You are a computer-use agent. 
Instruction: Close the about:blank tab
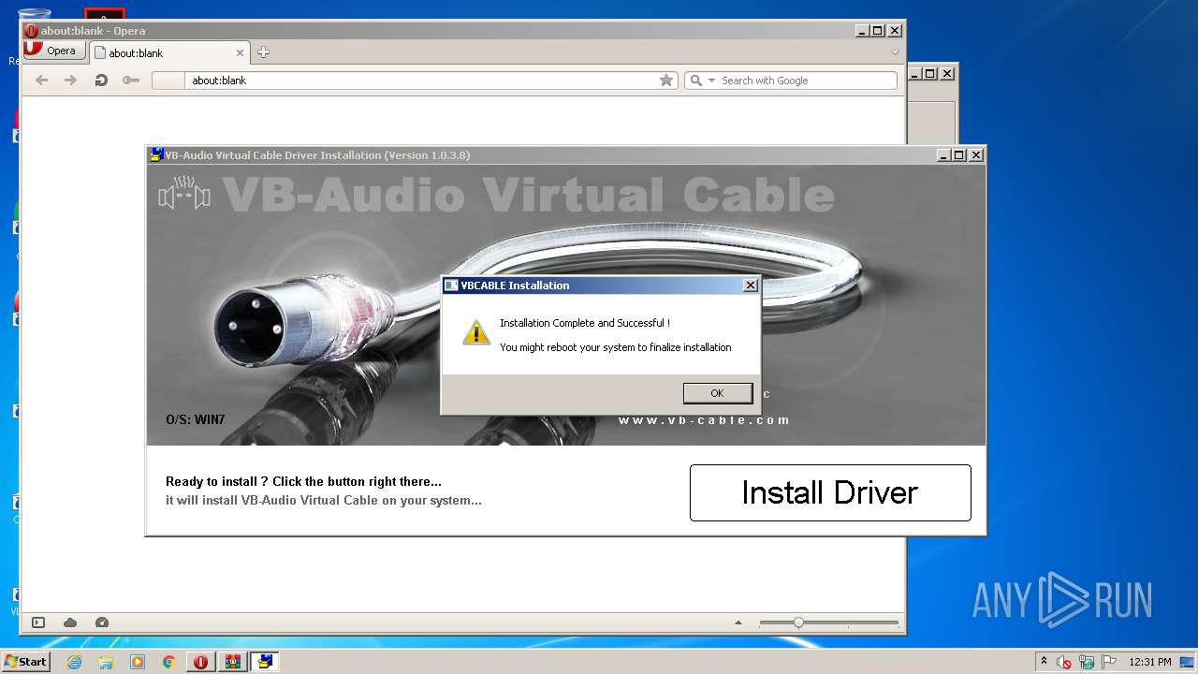pyautogui.click(x=240, y=53)
